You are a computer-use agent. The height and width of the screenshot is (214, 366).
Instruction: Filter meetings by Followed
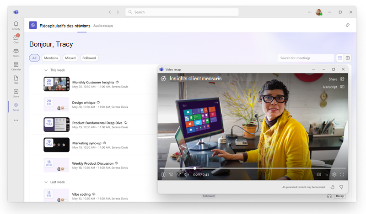pos(89,58)
